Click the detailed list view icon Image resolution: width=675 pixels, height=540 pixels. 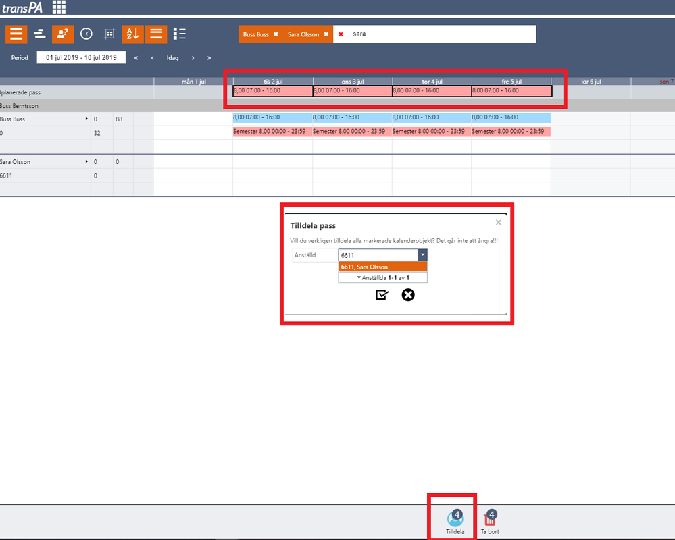179,34
